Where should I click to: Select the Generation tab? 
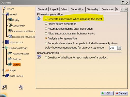pyautogui.click(x=77, y=9)
